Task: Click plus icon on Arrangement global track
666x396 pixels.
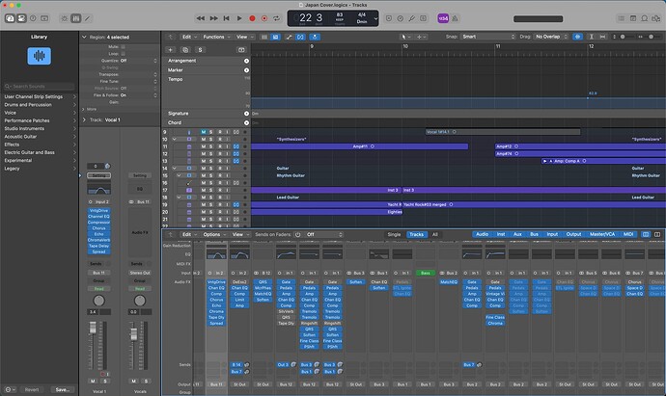Action: [245, 60]
